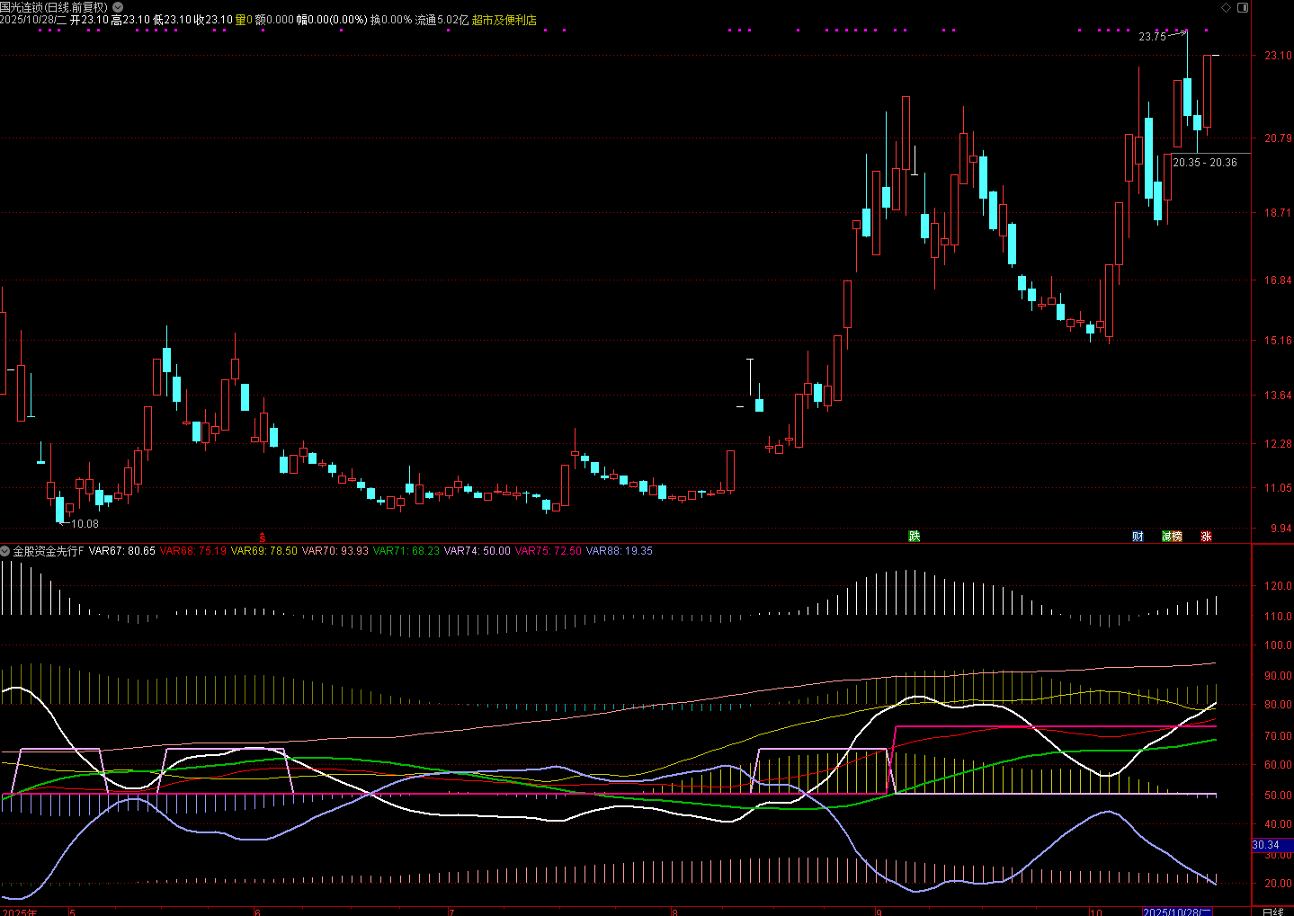Viewport: 1294px width, 916px height.
Task: Click the 日线 period selector at bottom right
Action: 1272,912
